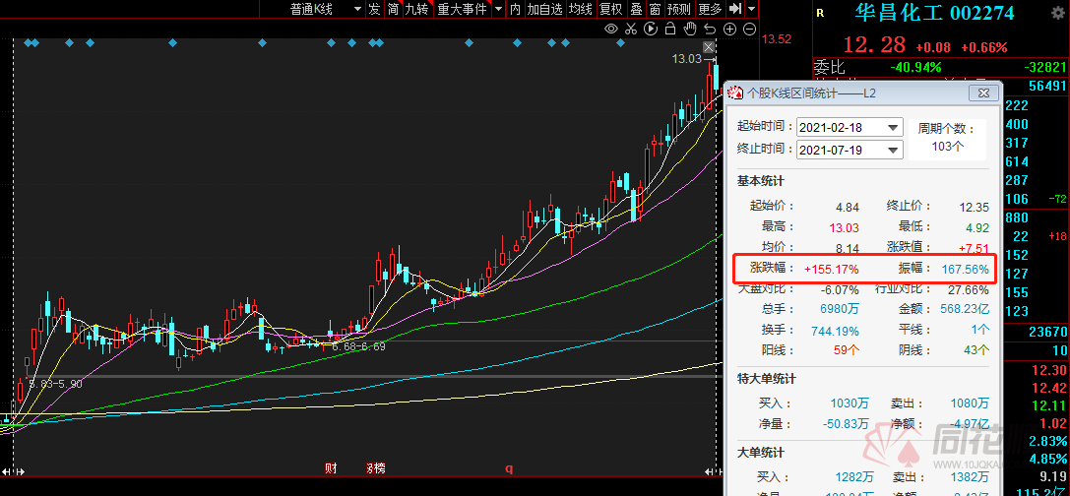The width and height of the screenshot is (1070, 496).
Task: Open the 预测 forecast tool
Action: tap(678, 9)
